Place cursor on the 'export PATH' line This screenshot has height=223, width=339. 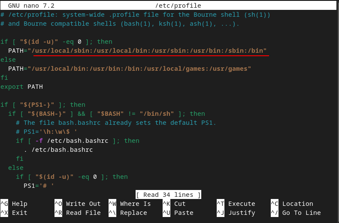tap(21, 87)
